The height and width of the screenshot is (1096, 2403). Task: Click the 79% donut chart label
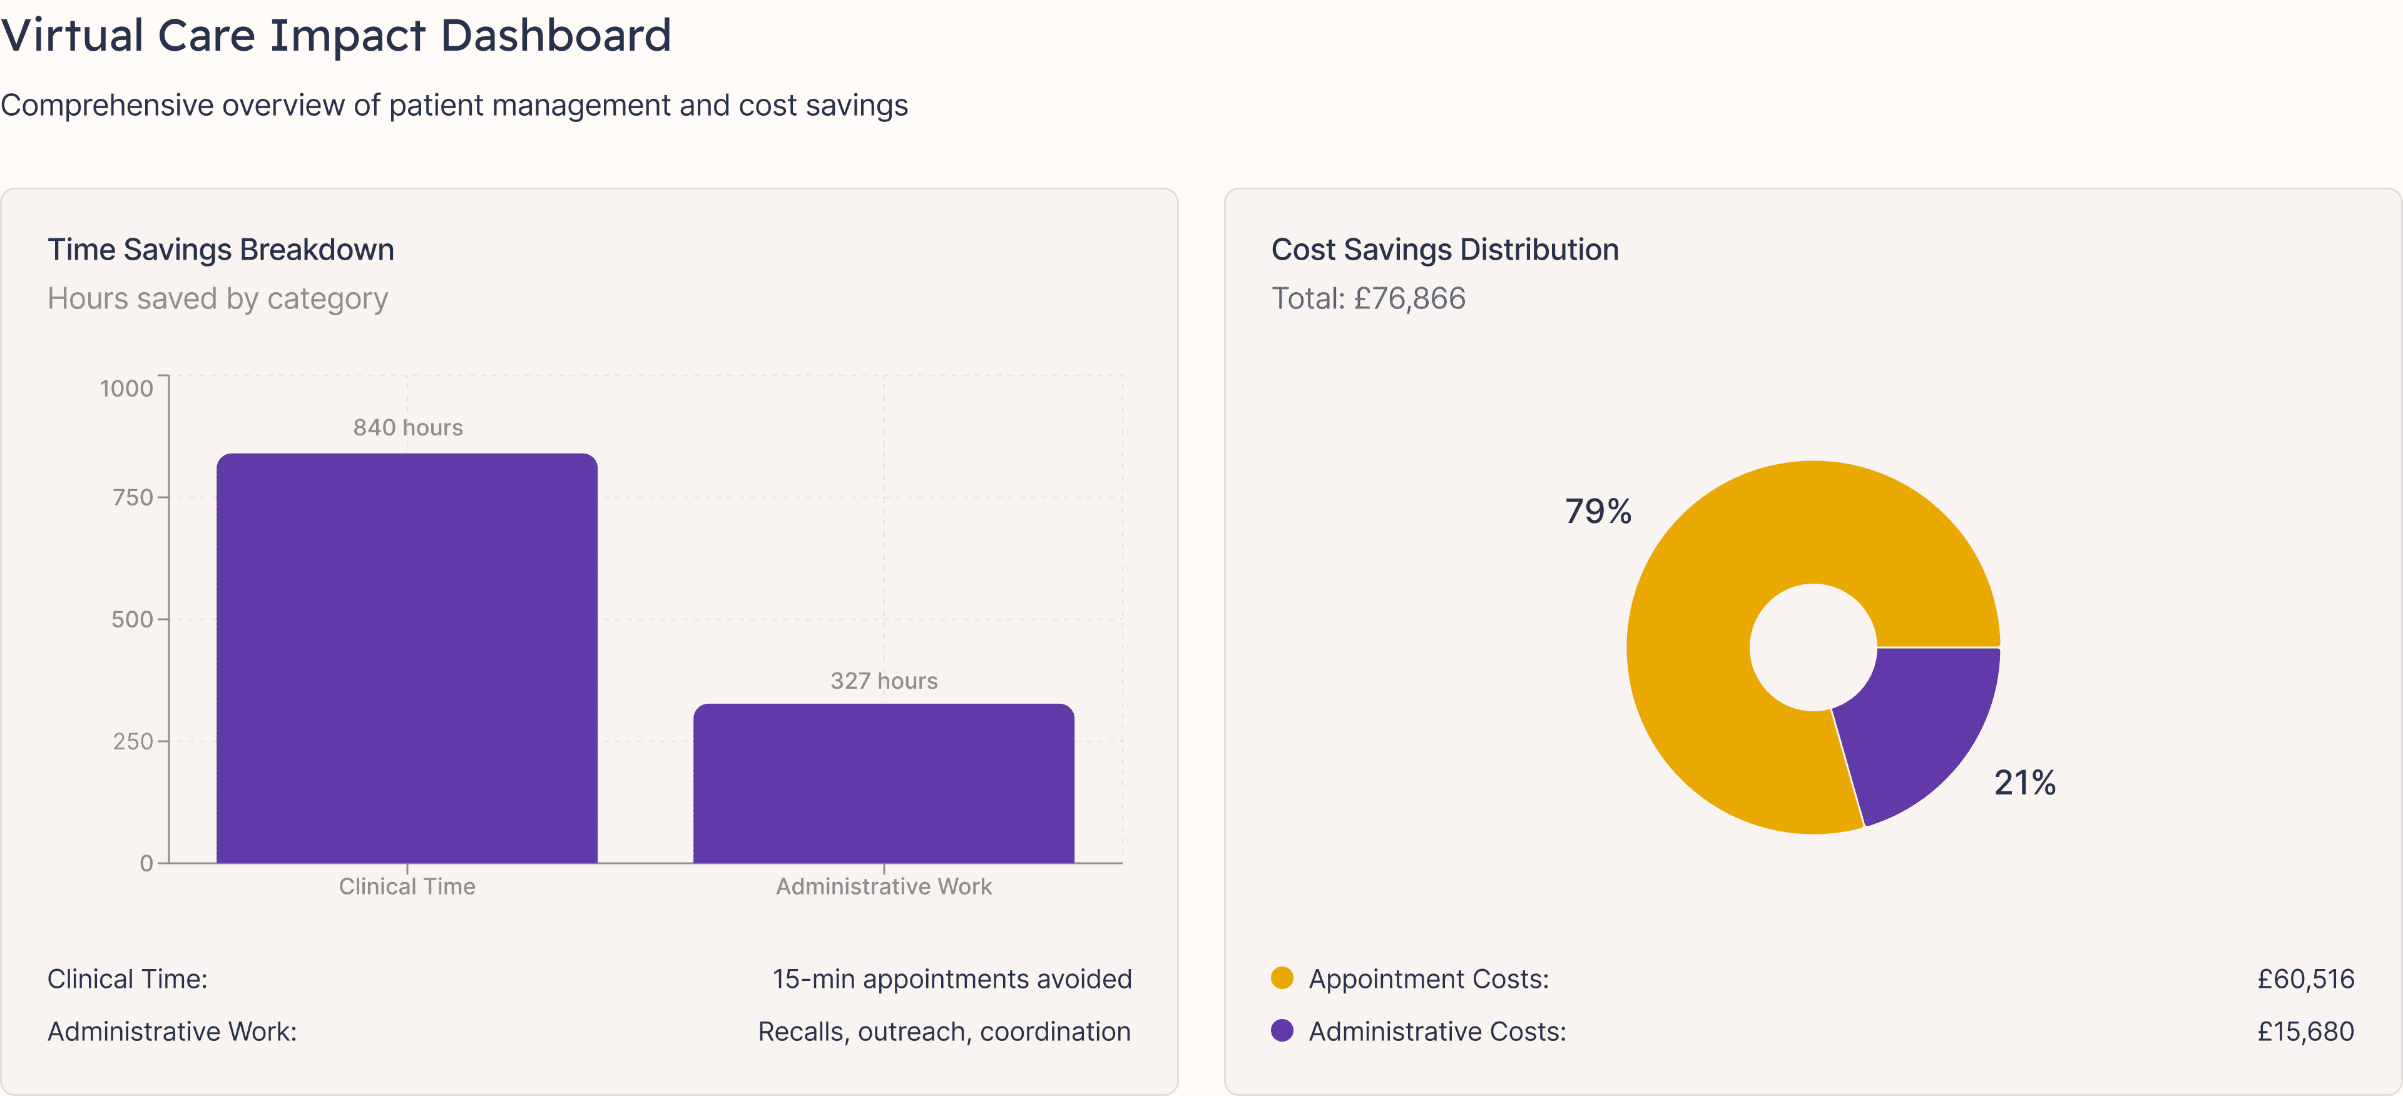point(1598,511)
